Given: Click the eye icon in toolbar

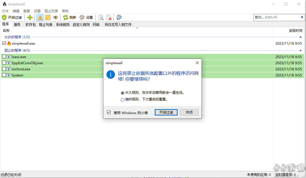Looking at the screenshot, I should tap(55, 18).
